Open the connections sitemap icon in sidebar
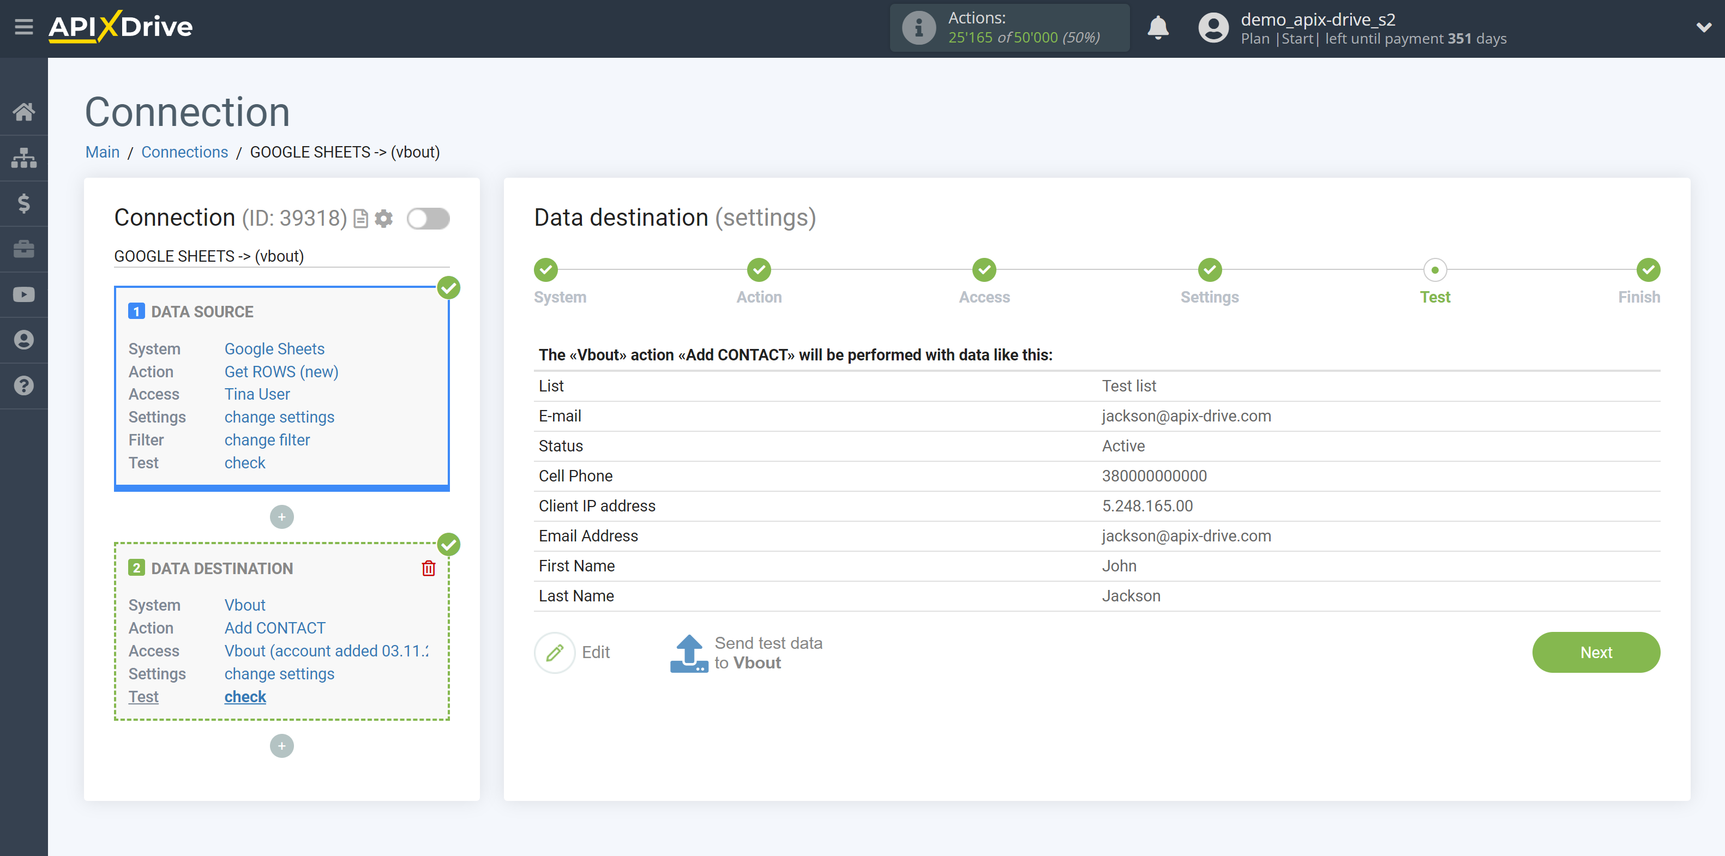 [23, 158]
